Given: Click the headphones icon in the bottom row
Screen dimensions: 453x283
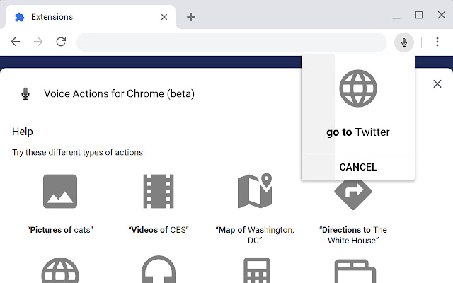Looking at the screenshot, I should (x=158, y=272).
